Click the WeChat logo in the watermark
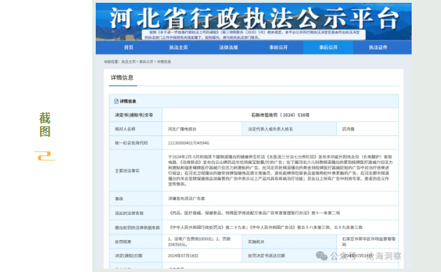This screenshot has width=441, height=277. point(321,255)
